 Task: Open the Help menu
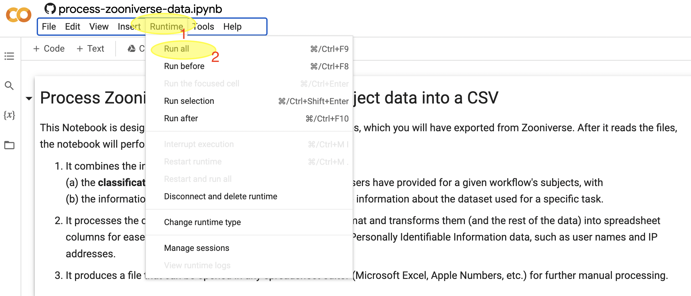pyautogui.click(x=232, y=26)
